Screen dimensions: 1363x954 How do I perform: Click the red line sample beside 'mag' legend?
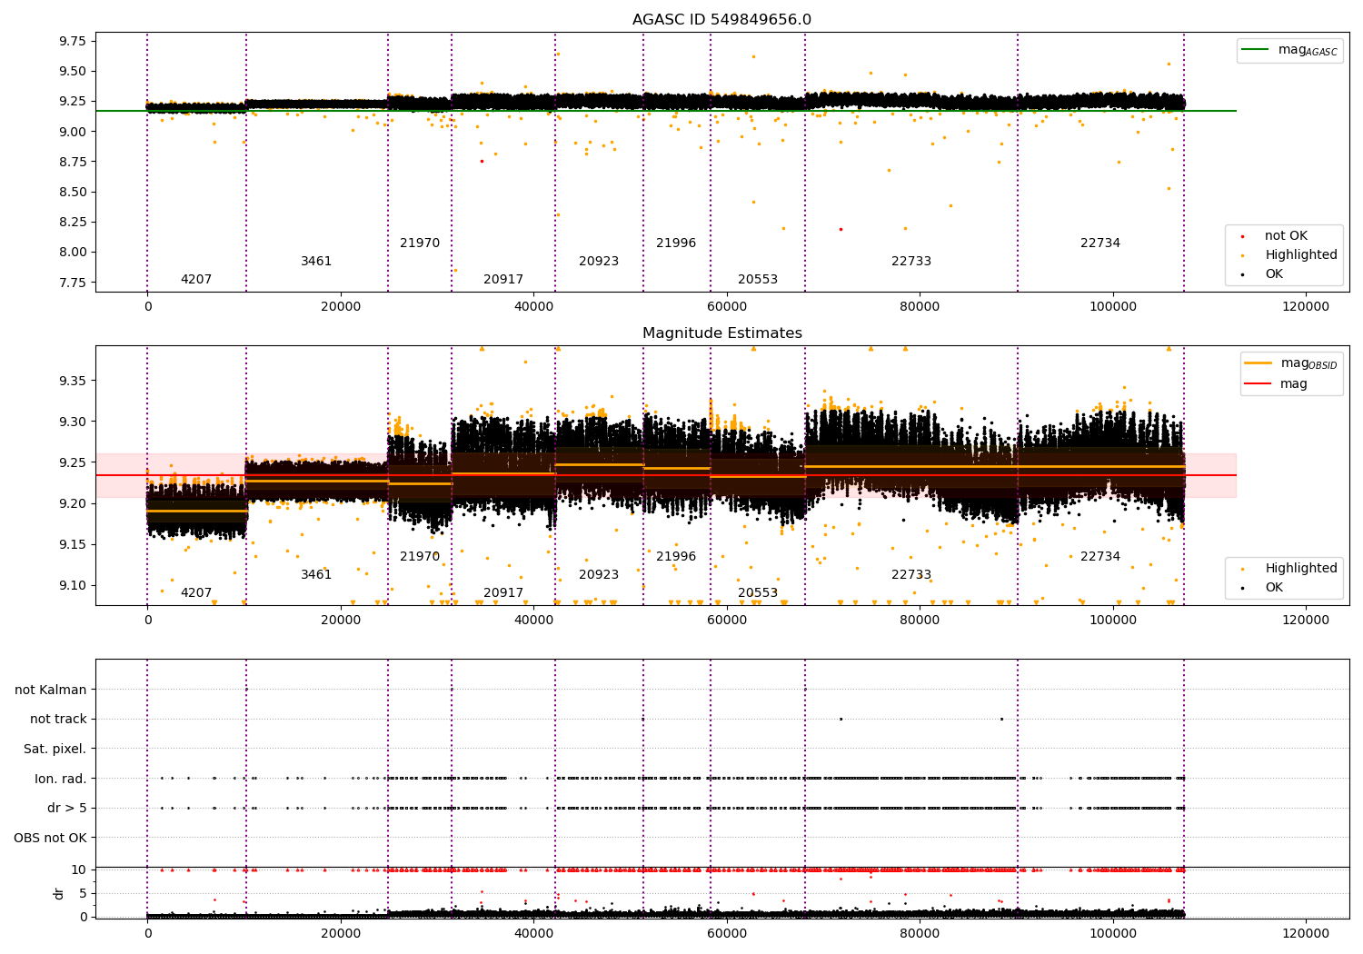[x=1259, y=384]
